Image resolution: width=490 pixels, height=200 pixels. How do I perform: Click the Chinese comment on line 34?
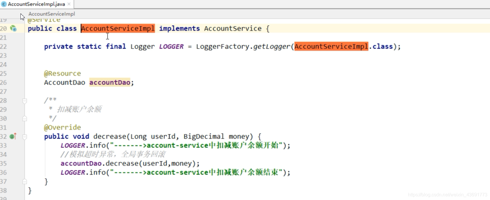click(113, 155)
